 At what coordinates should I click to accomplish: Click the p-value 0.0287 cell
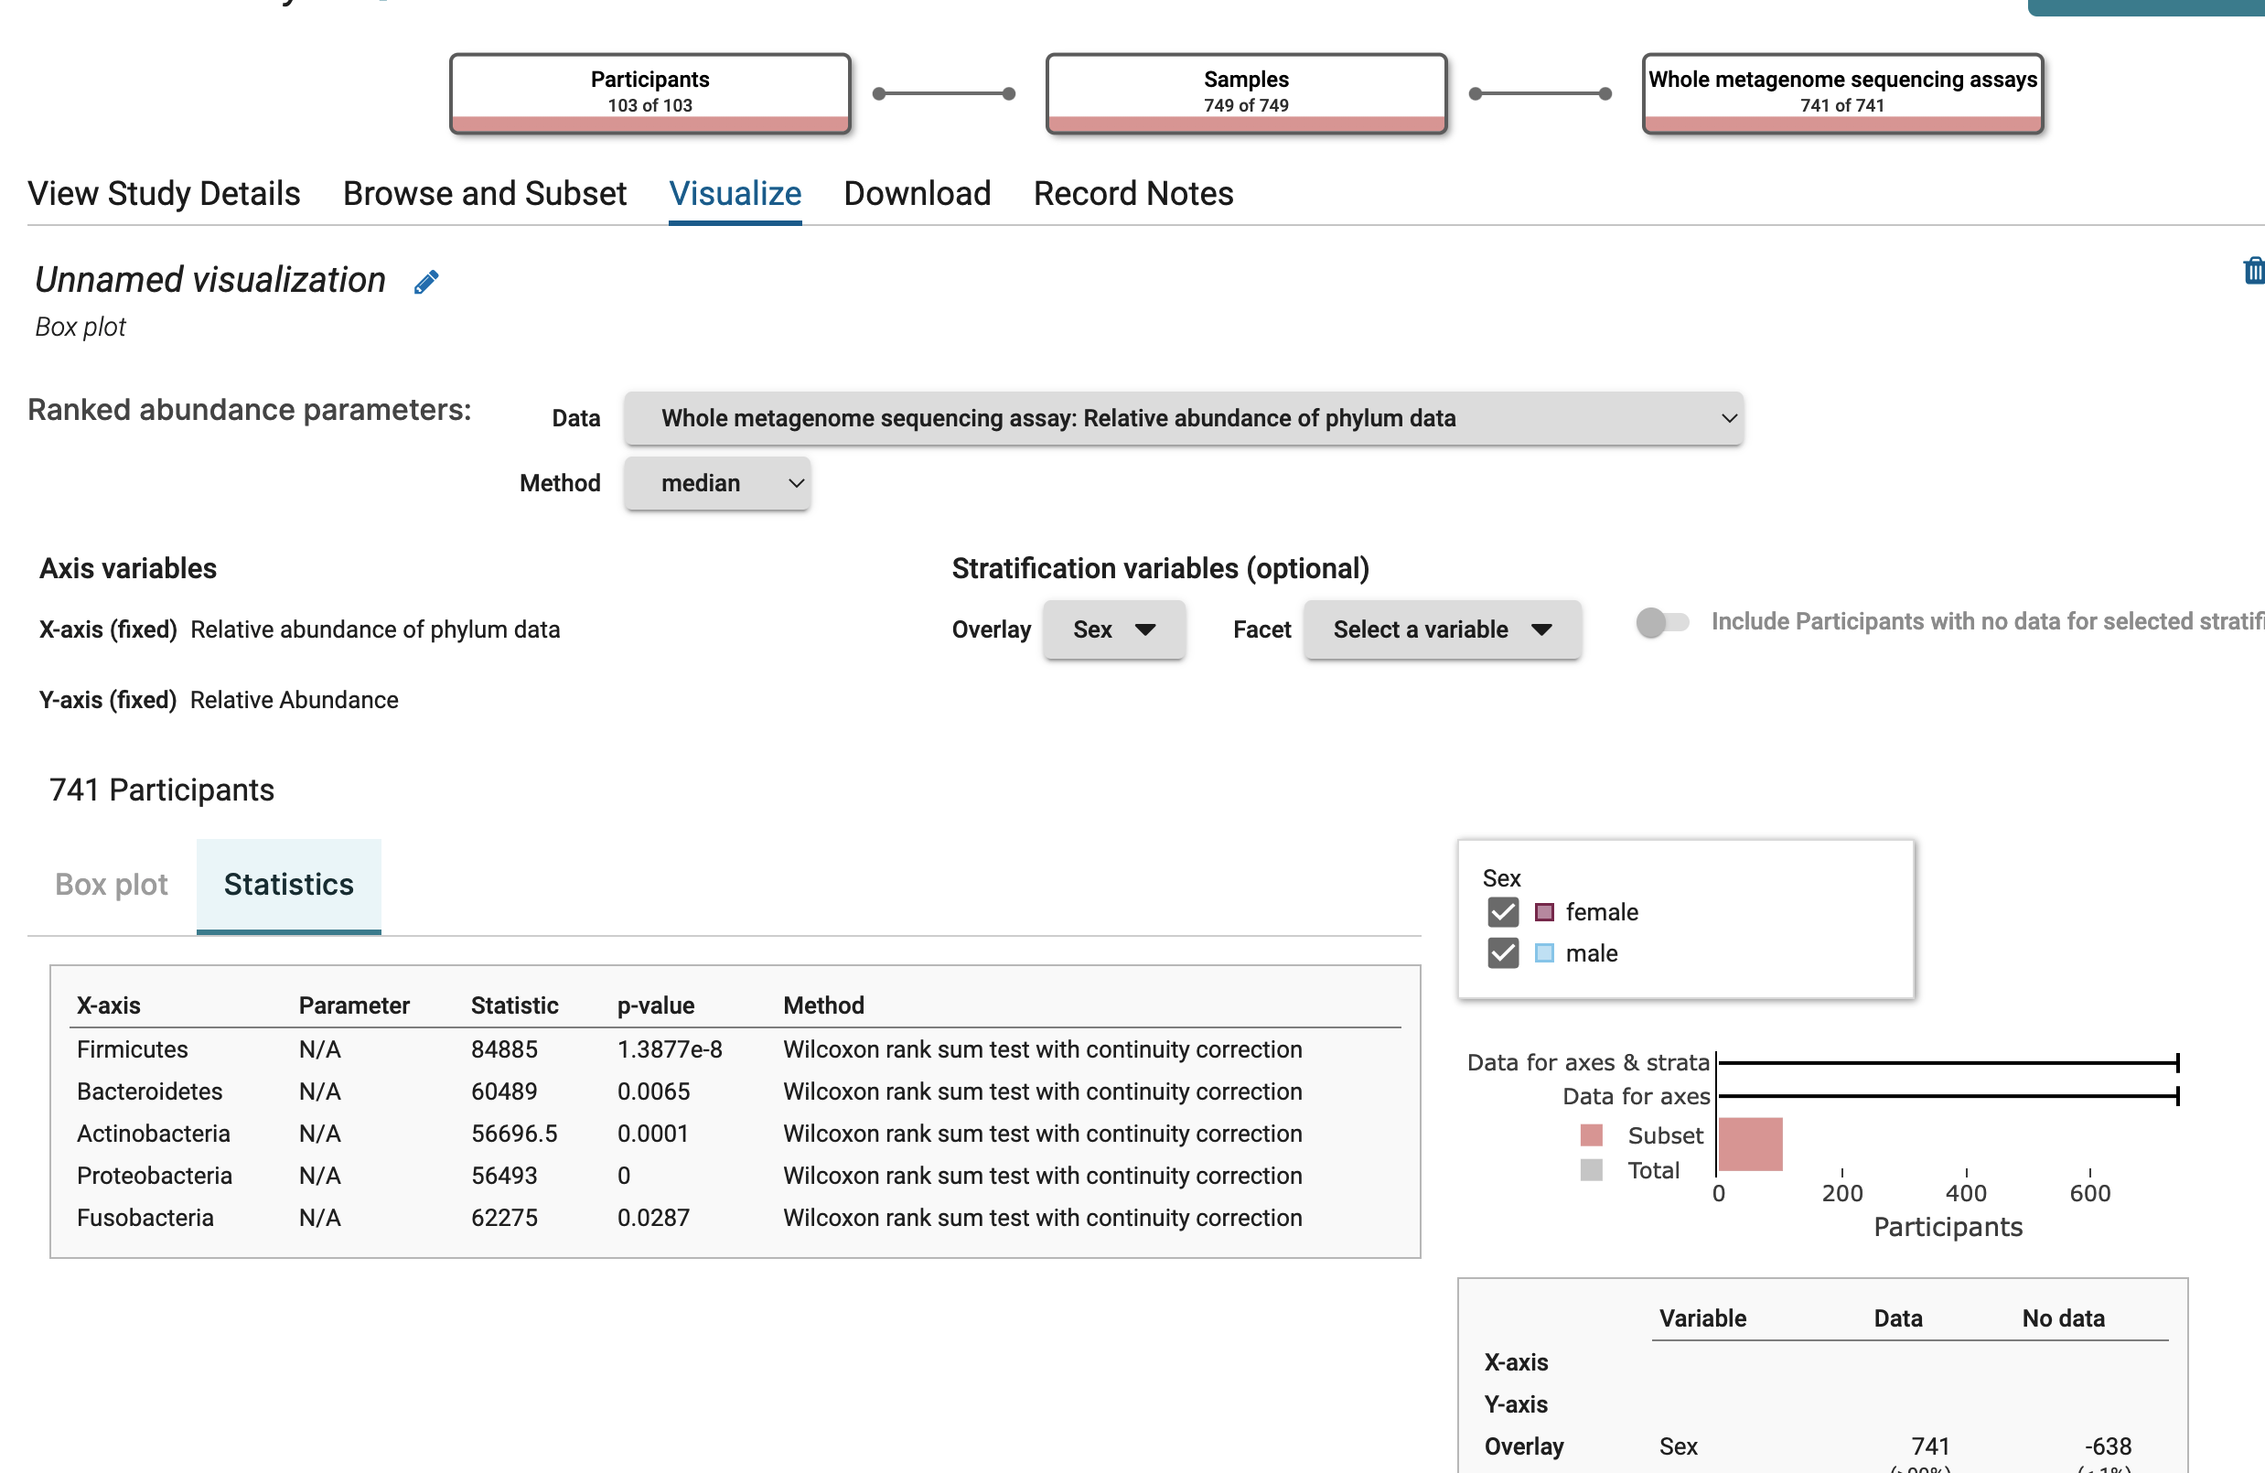pyautogui.click(x=653, y=1217)
